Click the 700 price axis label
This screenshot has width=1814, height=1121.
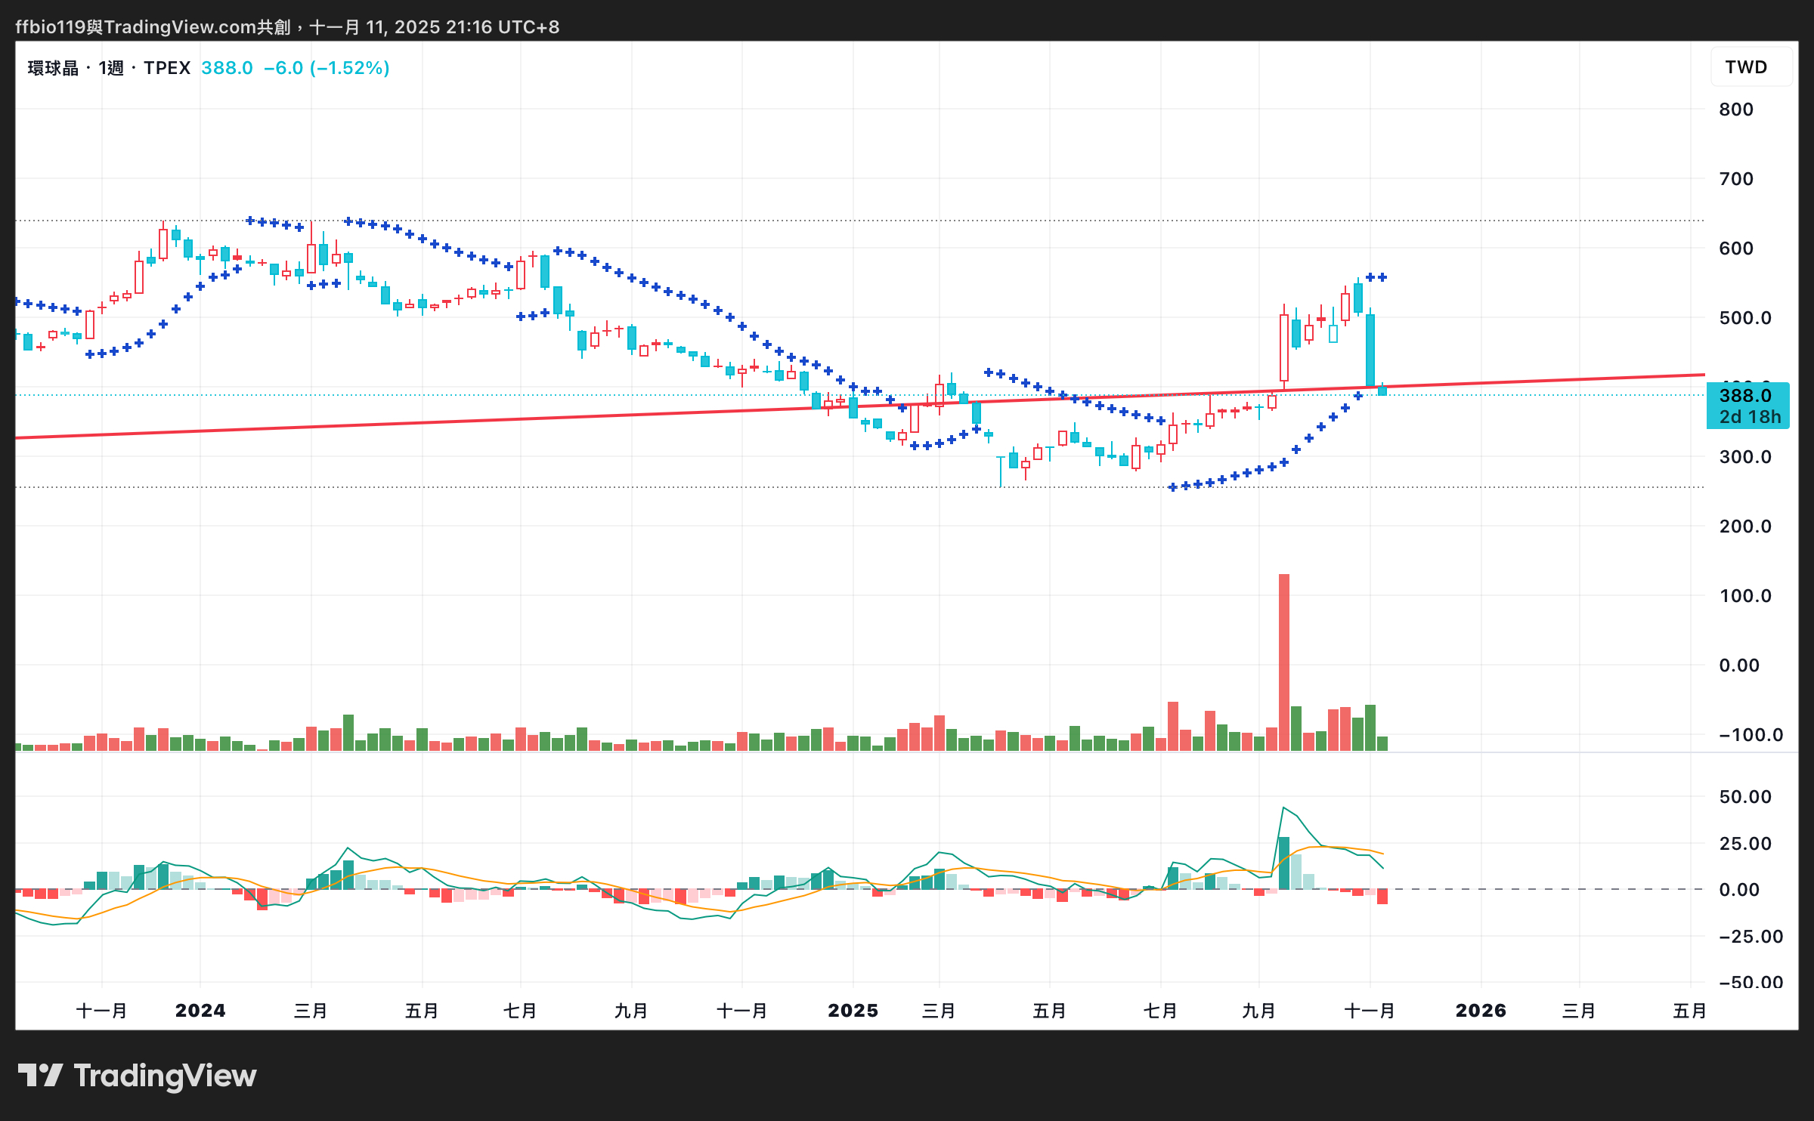[x=1735, y=179]
